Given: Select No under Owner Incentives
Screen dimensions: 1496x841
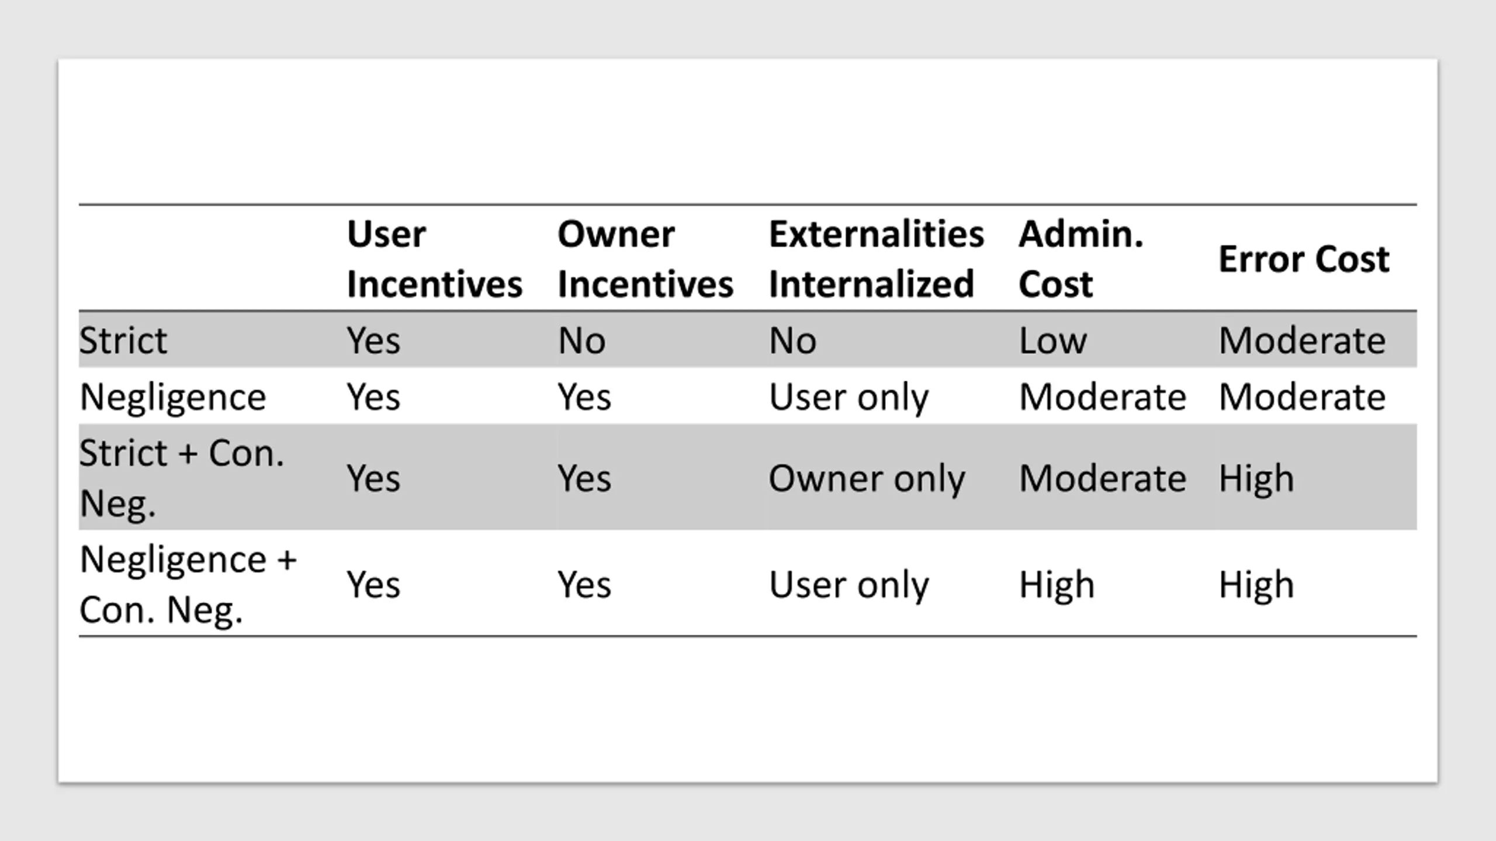Looking at the screenshot, I should click(x=581, y=340).
